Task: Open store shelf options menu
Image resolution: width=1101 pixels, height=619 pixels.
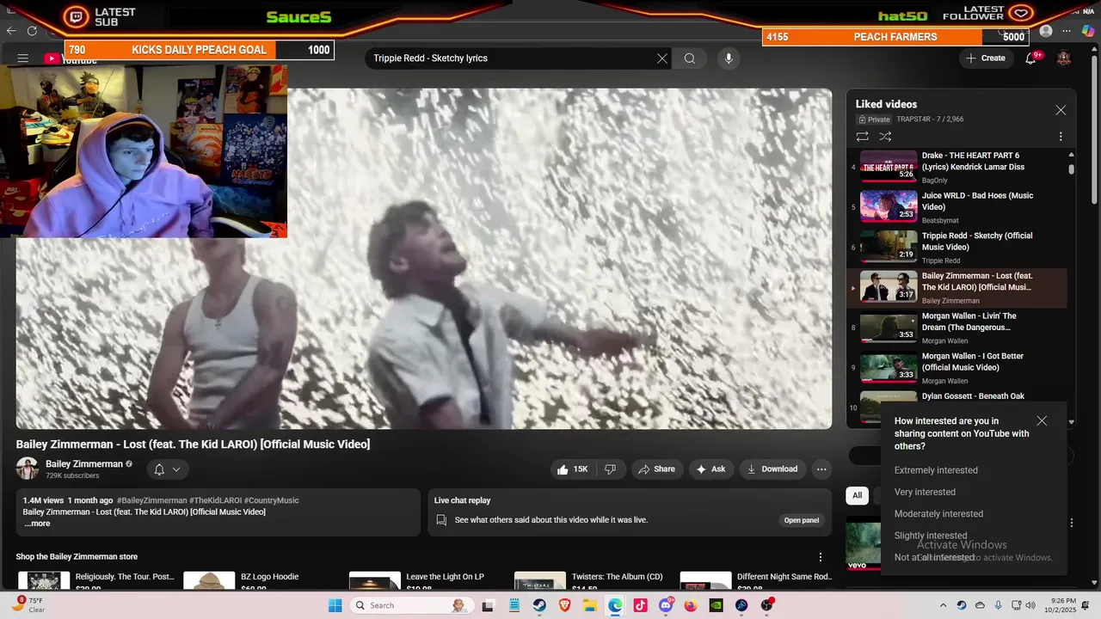Action: 820,557
